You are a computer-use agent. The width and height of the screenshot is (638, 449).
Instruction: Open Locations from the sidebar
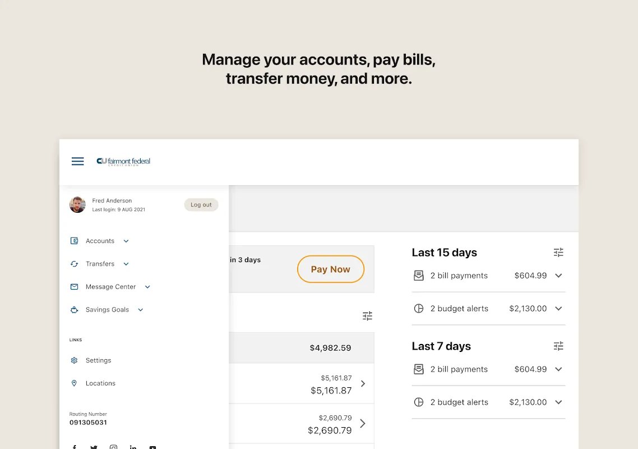pos(100,383)
